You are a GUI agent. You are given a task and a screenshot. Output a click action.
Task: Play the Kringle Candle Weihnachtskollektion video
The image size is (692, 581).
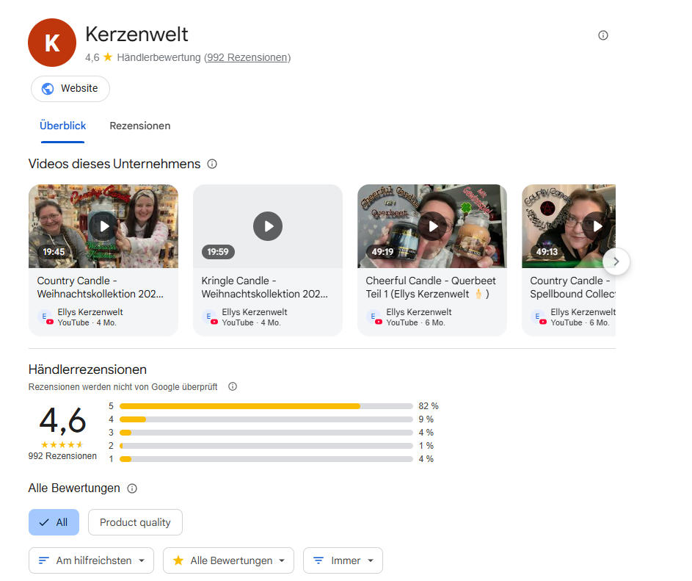(x=268, y=226)
